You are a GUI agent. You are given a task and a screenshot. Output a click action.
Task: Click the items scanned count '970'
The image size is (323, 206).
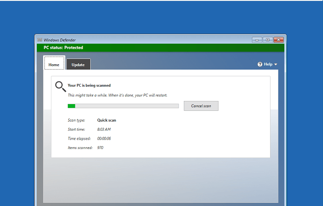(x=100, y=148)
